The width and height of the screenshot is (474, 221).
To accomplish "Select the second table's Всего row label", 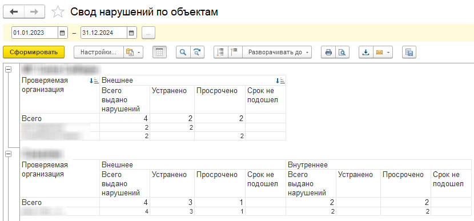I will 31,203.
